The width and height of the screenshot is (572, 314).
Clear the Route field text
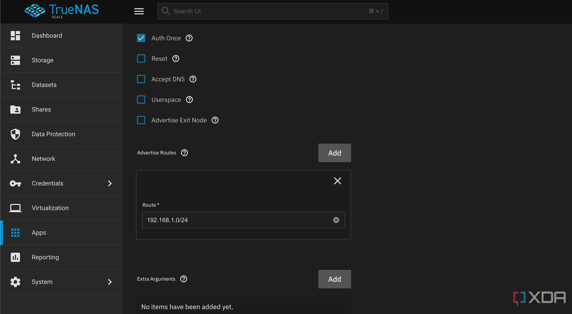(336, 220)
